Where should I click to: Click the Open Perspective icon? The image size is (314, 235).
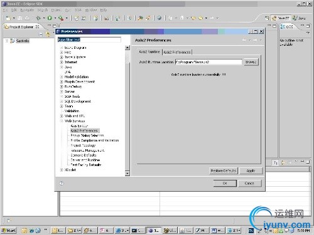click(267, 18)
